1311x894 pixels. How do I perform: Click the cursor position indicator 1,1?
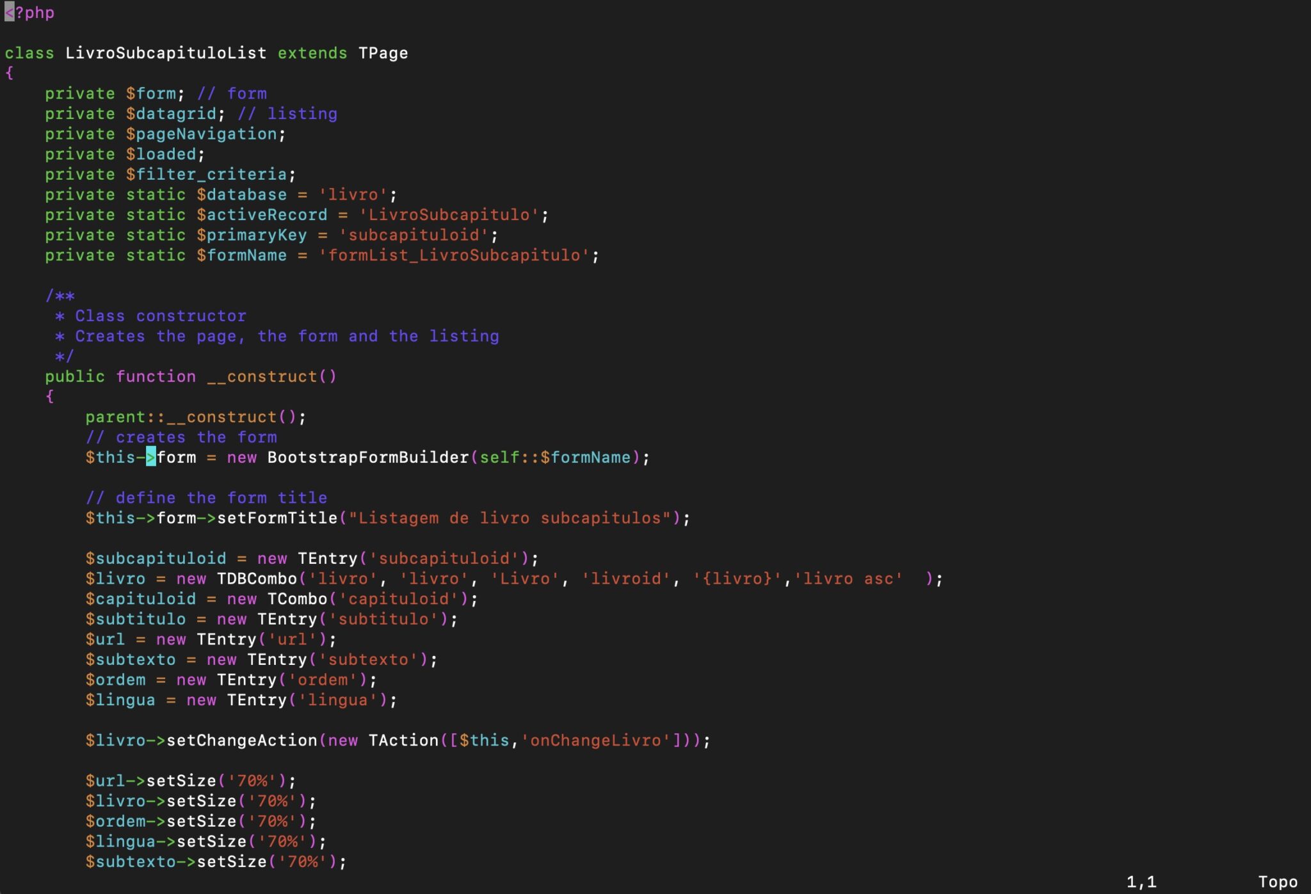coord(1141,882)
